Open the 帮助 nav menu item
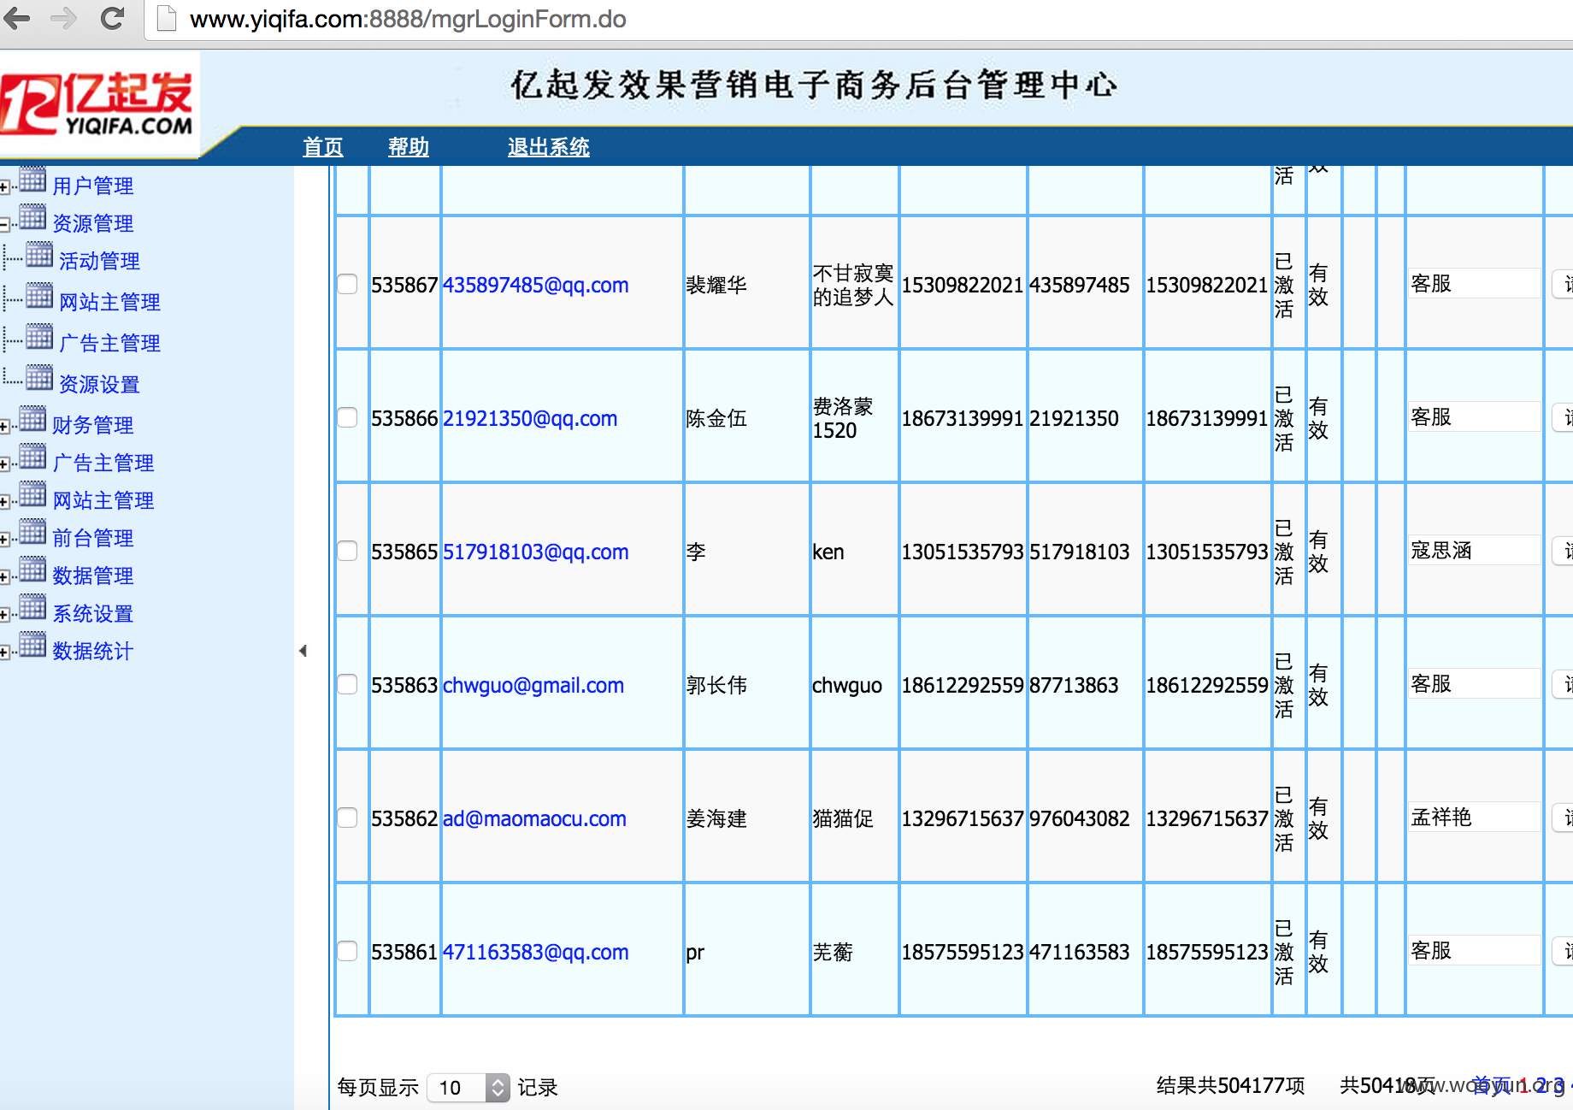 [409, 147]
